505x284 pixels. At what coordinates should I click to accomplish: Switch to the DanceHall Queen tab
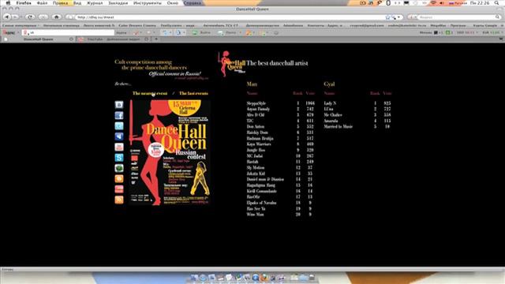click(x=39, y=39)
